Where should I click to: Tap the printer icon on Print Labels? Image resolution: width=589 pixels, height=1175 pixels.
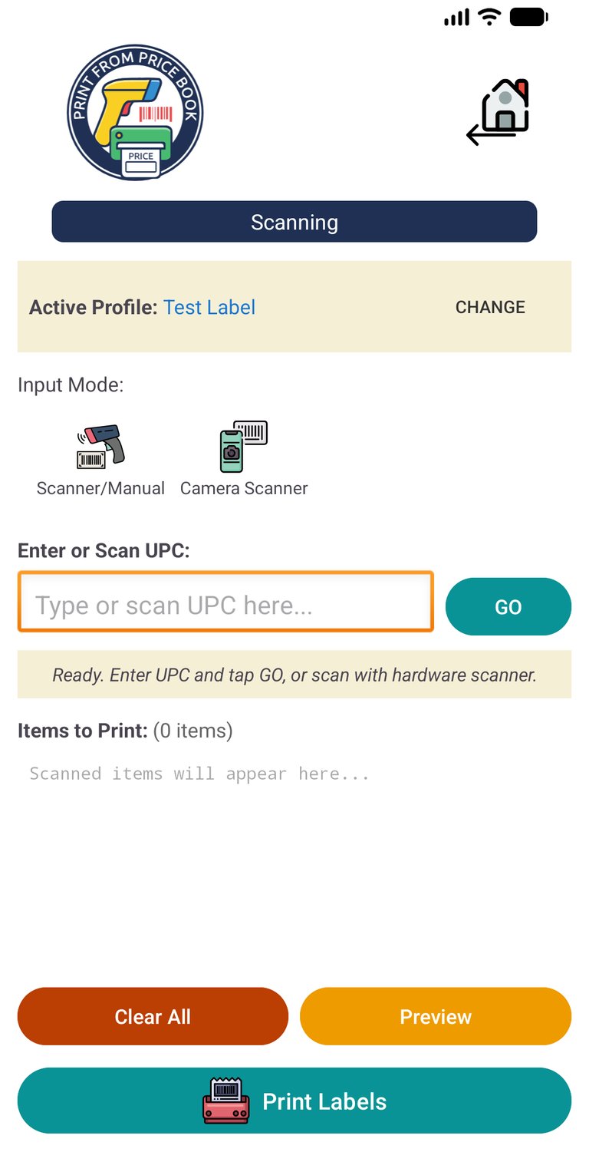pyautogui.click(x=226, y=1101)
